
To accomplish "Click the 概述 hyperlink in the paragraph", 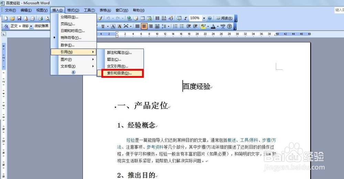I will [x=232, y=140].
